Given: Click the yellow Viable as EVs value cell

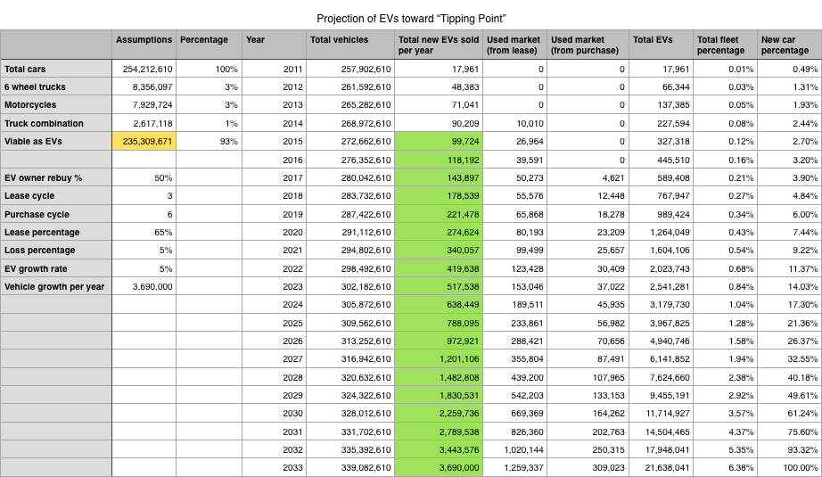Looking at the screenshot, I should point(144,141).
